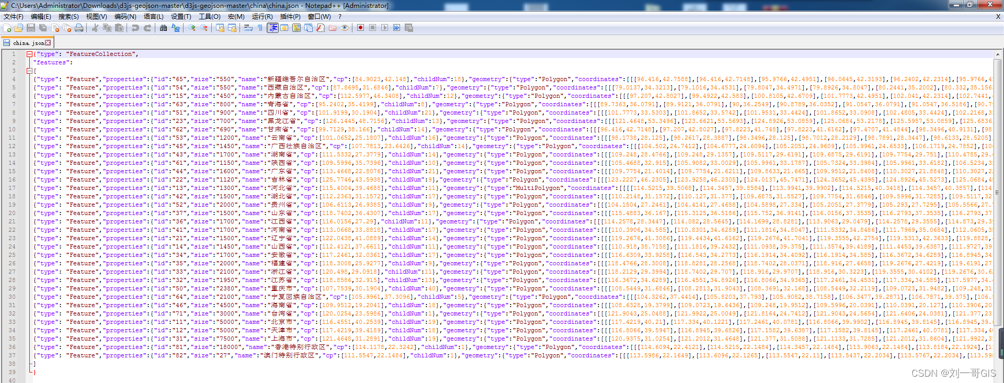This screenshot has height=383, width=1004.
Task: Undo the last edit with the Undo arrow
Action: 135,28
